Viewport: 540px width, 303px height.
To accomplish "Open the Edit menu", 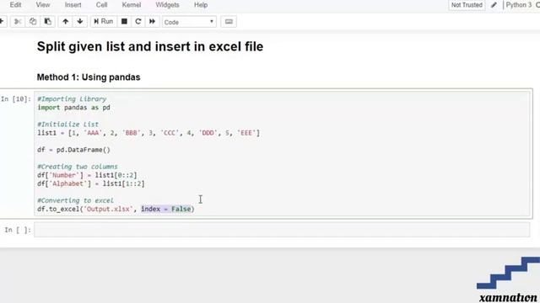I will point(15,5).
